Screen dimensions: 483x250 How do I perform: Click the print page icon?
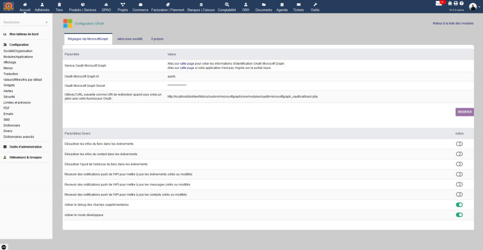pyautogui.click(x=456, y=3)
